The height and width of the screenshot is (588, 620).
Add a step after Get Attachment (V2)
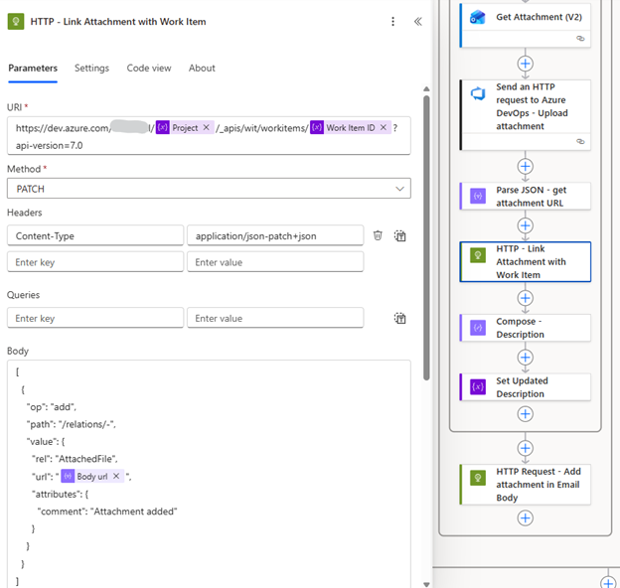point(525,64)
